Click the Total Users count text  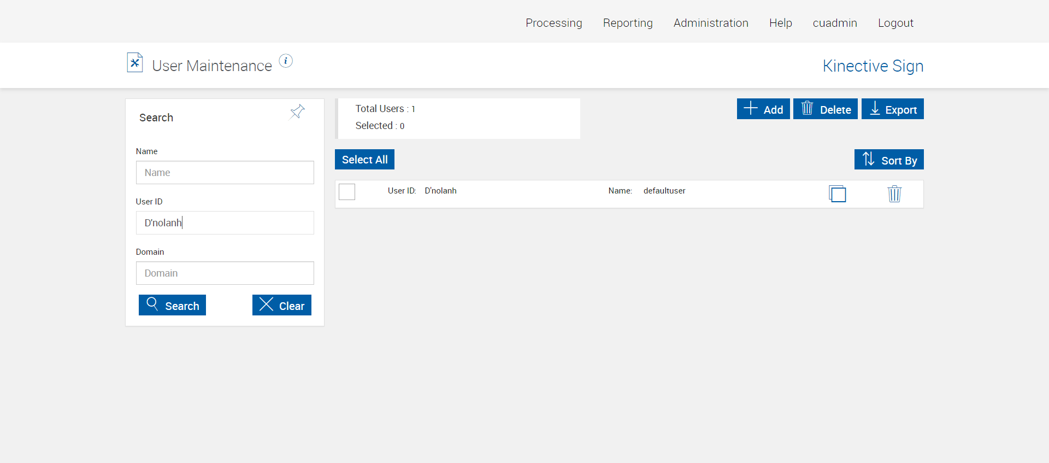pyautogui.click(x=385, y=109)
